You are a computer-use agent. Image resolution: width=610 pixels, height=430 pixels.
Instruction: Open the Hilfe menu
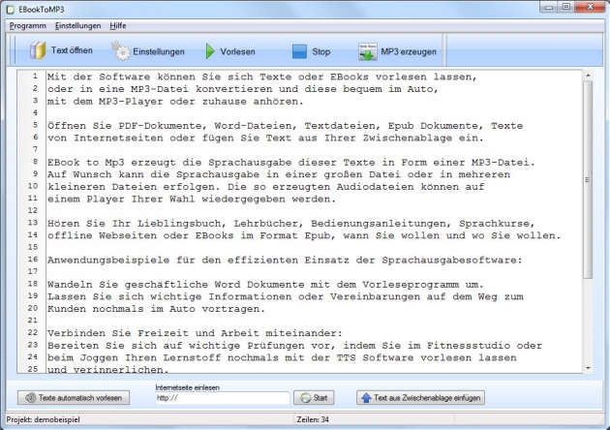[117, 24]
